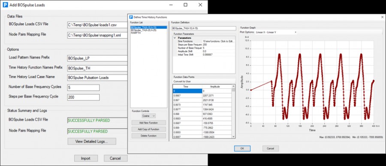Screen dimensions: 386x166
Task: Click the Number of Base Frequency Cycles field
Action: click(83, 88)
